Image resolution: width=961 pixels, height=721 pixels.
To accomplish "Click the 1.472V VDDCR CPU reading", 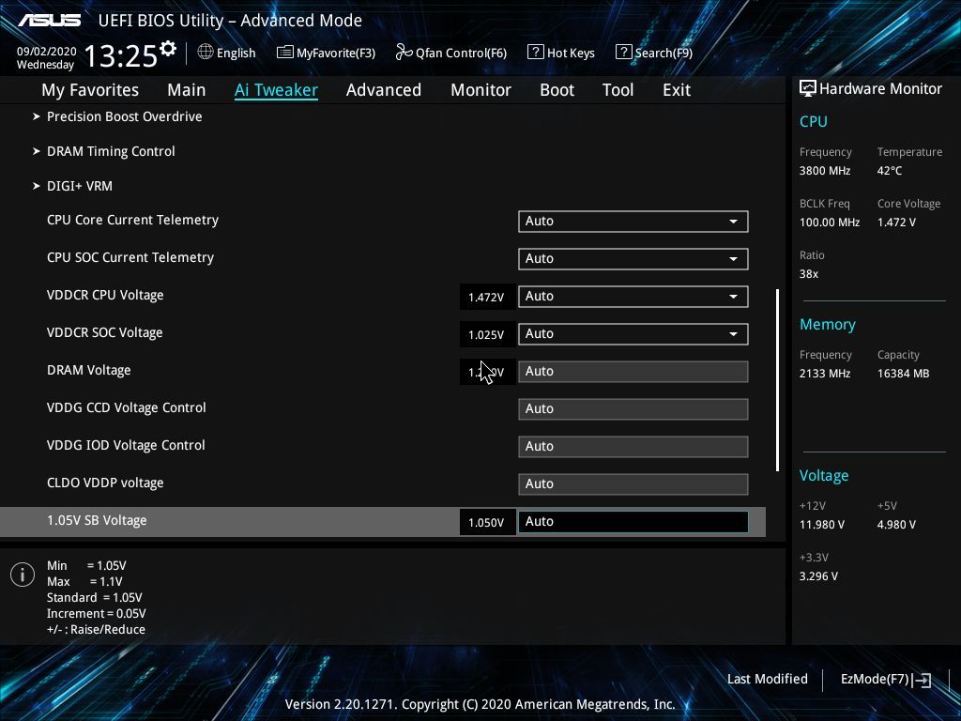I will 486,298.
